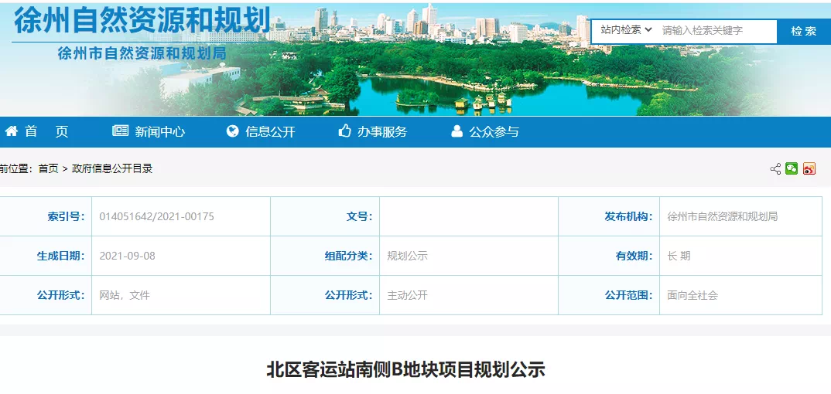
Task: Click the 索引号 label
Action: click(66, 216)
